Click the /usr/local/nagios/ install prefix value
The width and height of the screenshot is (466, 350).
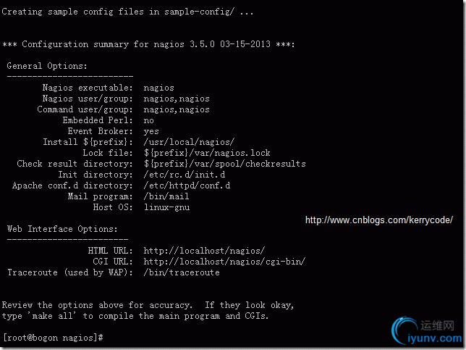(x=189, y=142)
